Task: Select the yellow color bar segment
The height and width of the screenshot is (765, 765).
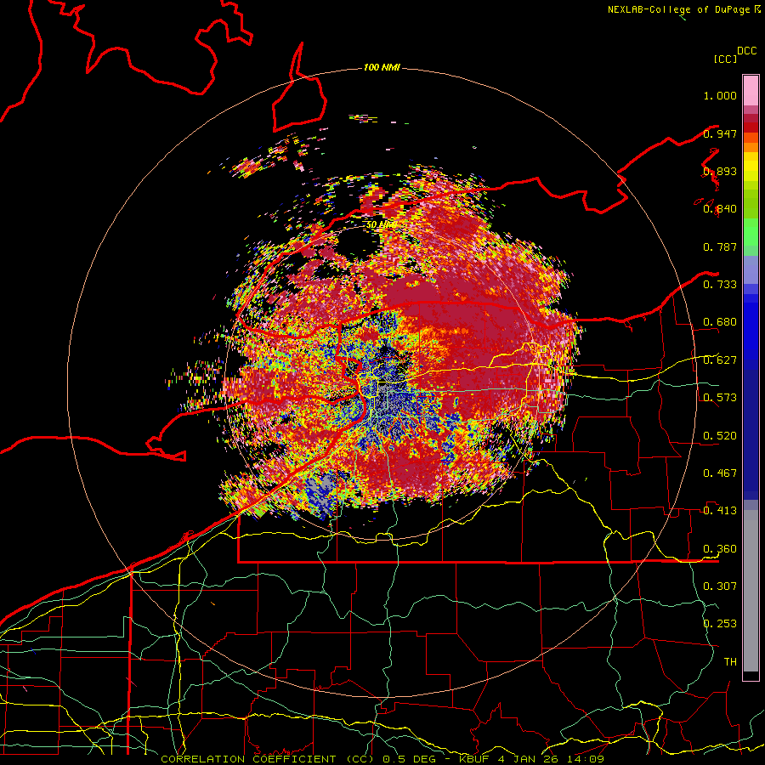Action: (x=751, y=167)
